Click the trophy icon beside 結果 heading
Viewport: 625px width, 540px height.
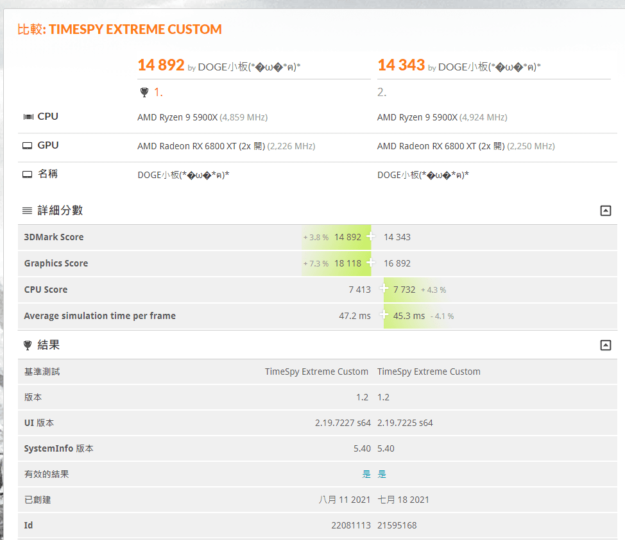27,345
